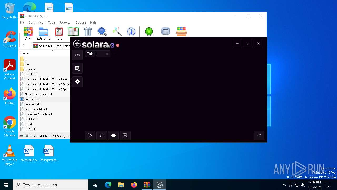
Task: Click the Delete trash icon in WinRAR
Action: coord(88,32)
